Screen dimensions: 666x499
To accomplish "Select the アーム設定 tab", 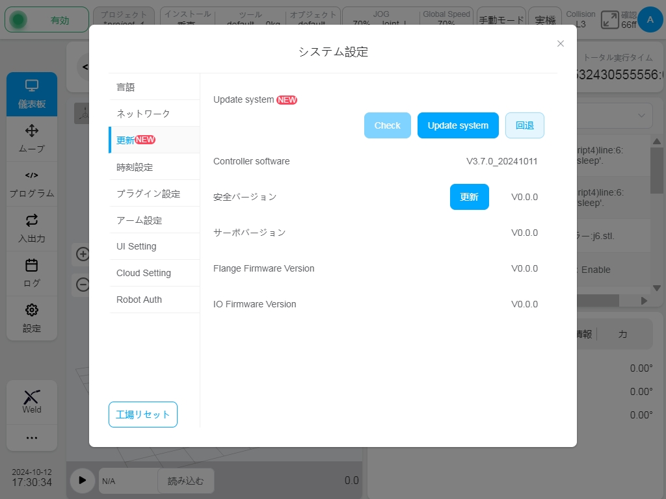I will coord(154,220).
